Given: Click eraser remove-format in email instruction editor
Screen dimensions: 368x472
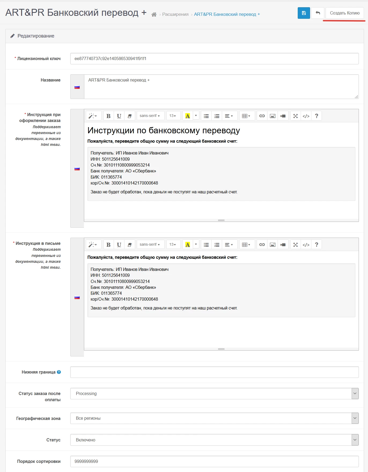Looking at the screenshot, I should pos(130,245).
